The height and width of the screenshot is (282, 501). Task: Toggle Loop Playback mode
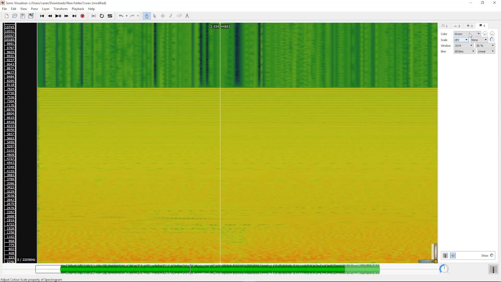102,16
